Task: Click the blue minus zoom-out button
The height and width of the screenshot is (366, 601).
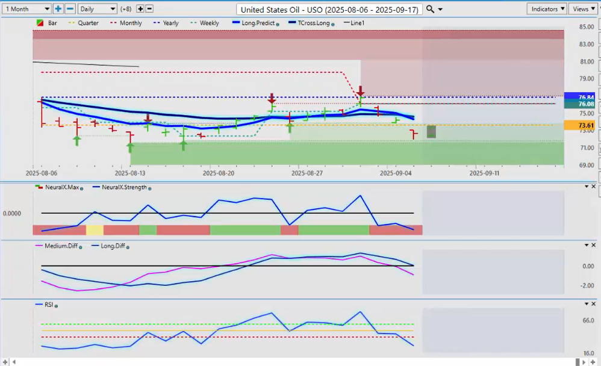Action: point(70,9)
